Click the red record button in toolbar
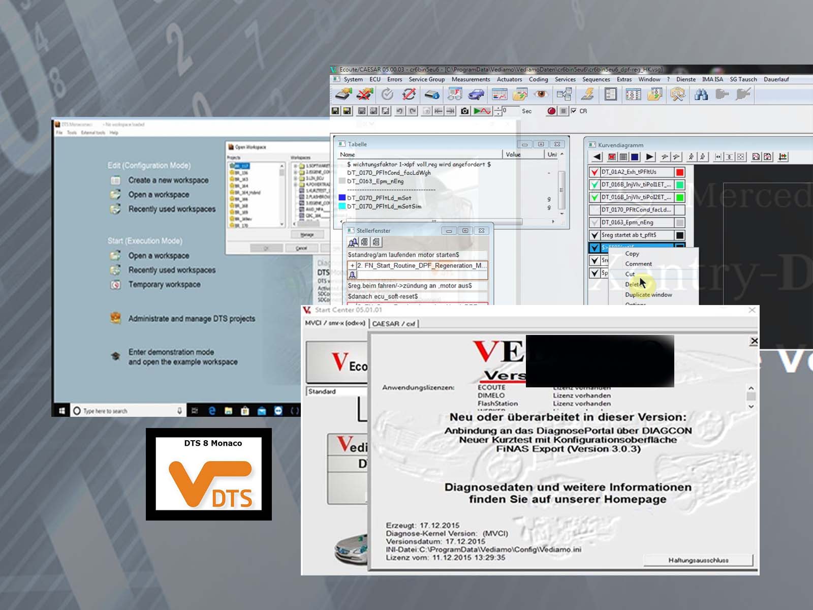813x610 pixels. [552, 111]
